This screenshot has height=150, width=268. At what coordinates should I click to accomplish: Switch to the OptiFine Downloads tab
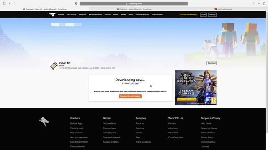(223, 9)
